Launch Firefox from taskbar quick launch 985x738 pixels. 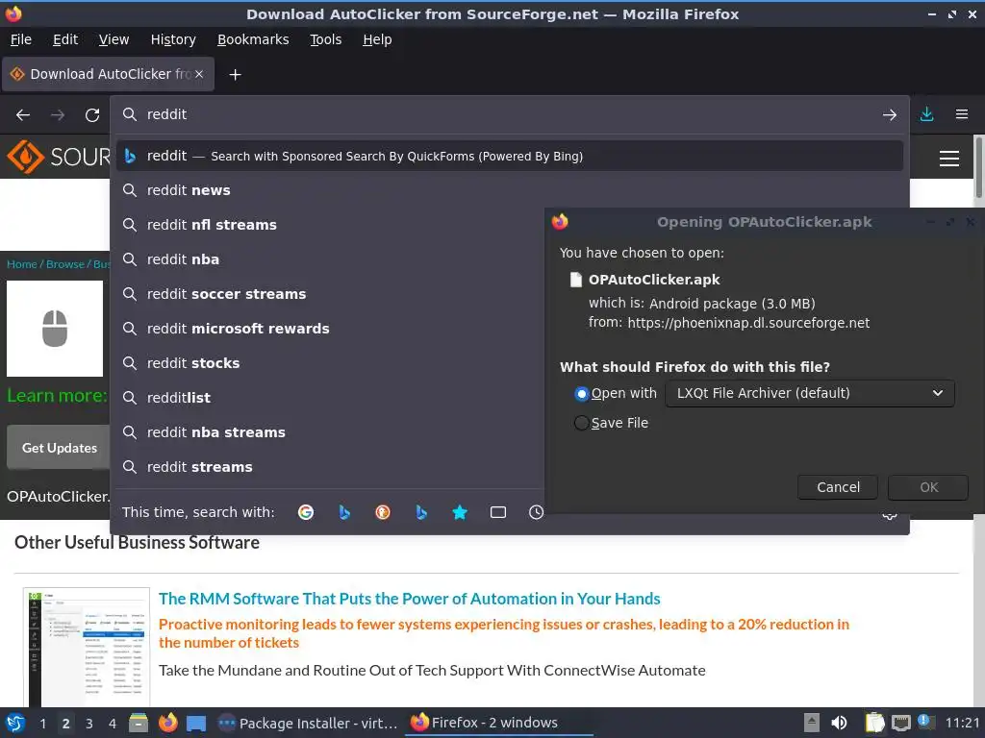click(x=167, y=723)
